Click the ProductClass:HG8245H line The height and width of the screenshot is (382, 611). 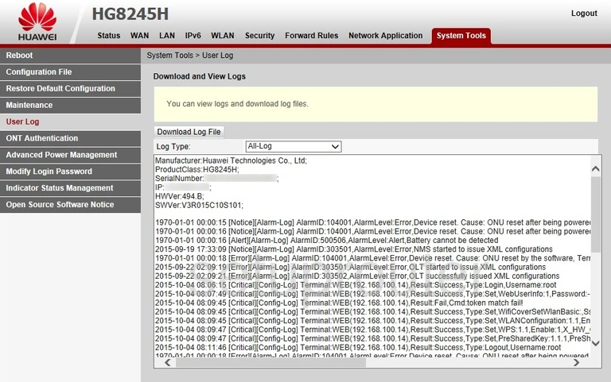point(197,170)
